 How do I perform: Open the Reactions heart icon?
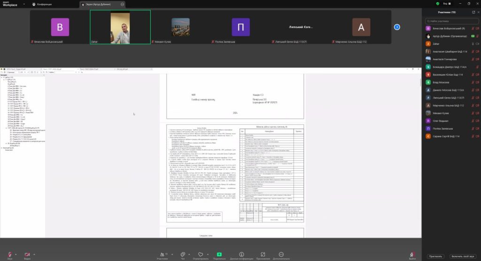pyautogui.click(x=201, y=254)
